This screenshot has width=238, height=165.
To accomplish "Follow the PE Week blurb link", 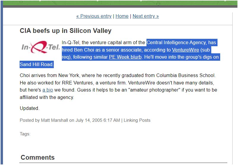I will click(x=125, y=57).
